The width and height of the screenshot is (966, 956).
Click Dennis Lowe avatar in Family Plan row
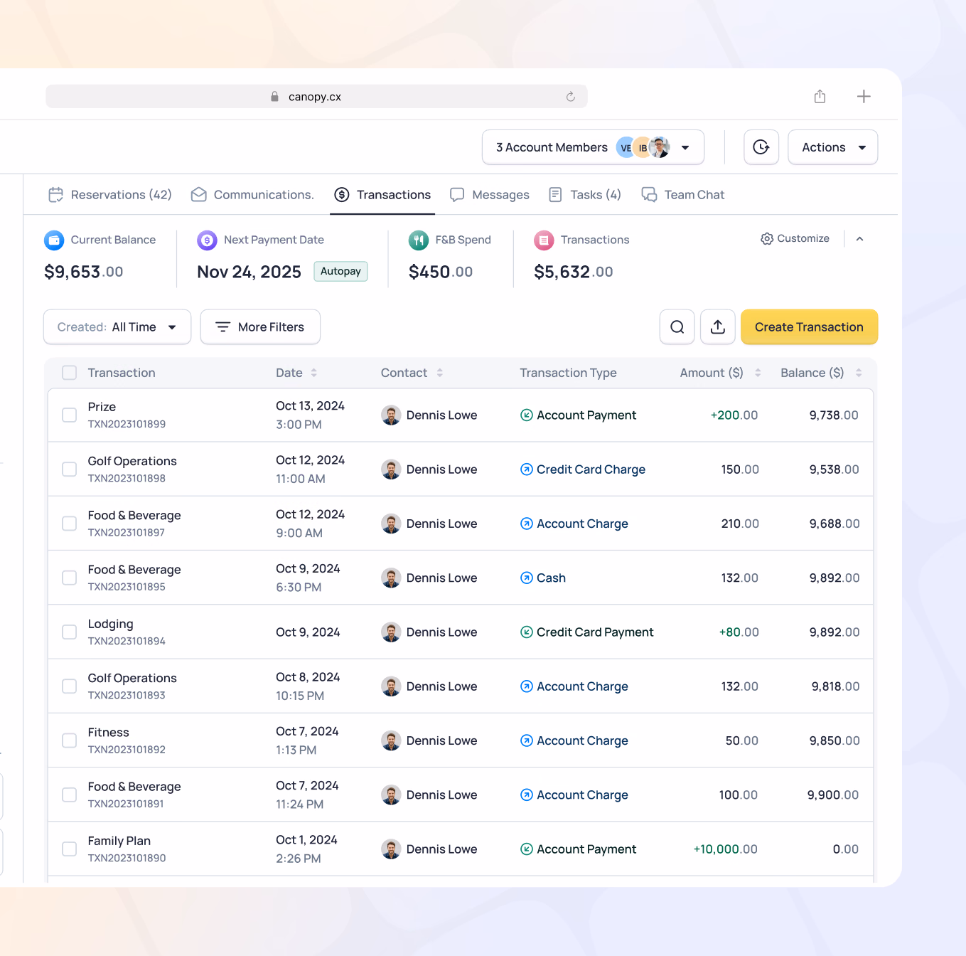(391, 849)
